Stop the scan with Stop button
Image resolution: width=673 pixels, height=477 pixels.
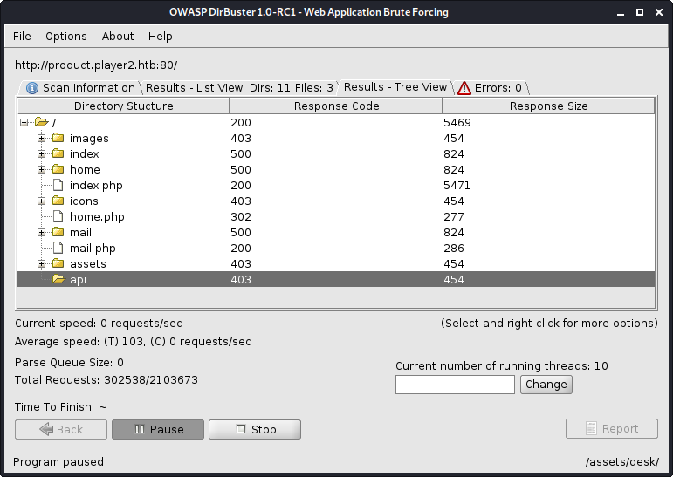pyautogui.click(x=255, y=429)
